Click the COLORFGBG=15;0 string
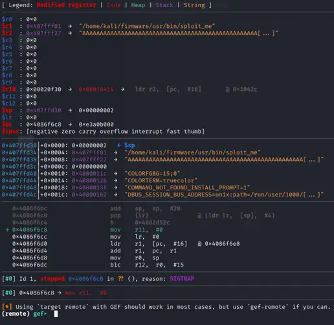The width and height of the screenshot is (334, 325). click(x=152, y=173)
